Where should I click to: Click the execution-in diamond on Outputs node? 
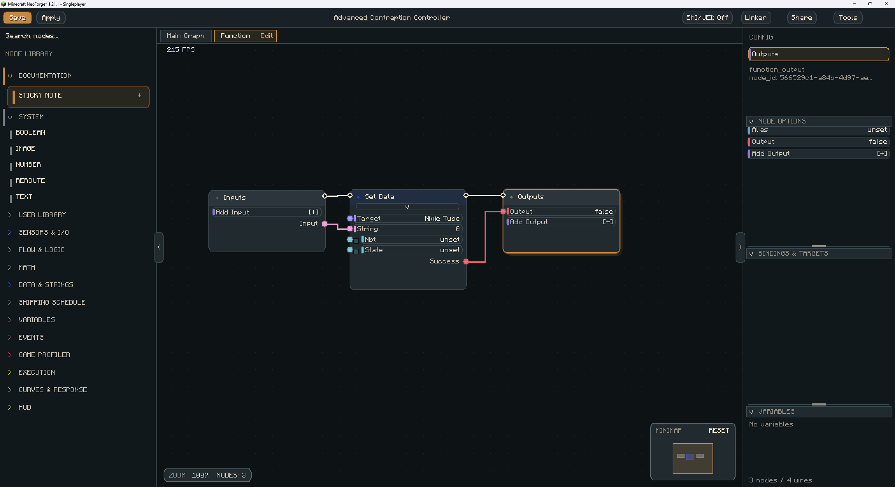click(x=503, y=195)
